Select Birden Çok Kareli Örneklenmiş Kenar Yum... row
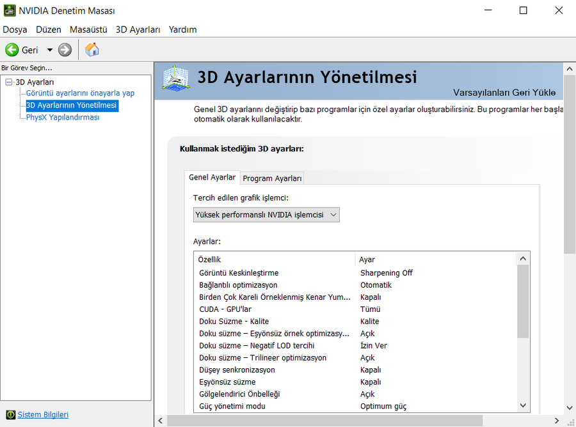This screenshot has width=576, height=427. 355,297
